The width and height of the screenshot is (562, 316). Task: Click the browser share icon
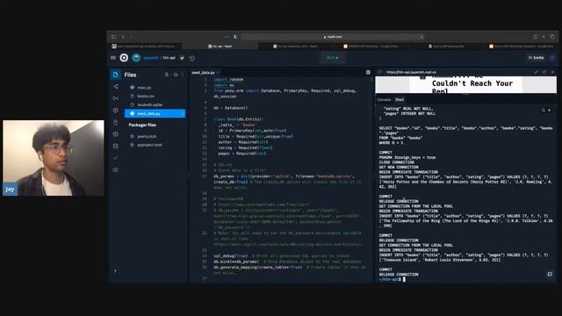(x=535, y=37)
